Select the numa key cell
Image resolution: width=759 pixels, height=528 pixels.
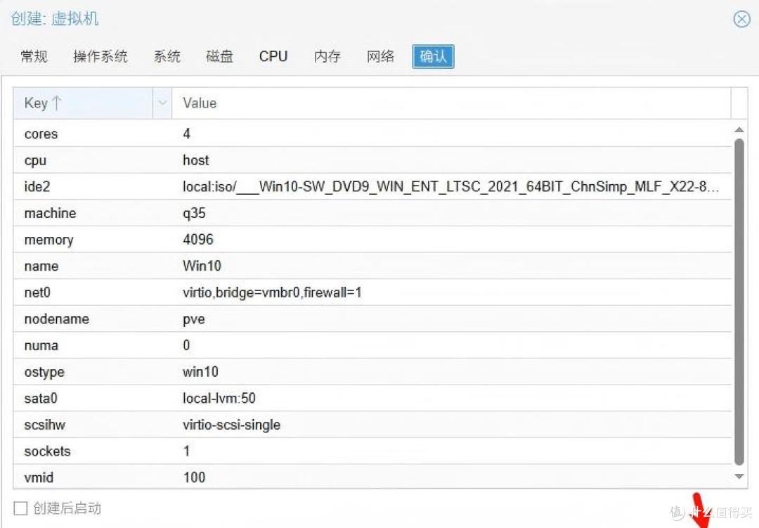[x=41, y=345]
